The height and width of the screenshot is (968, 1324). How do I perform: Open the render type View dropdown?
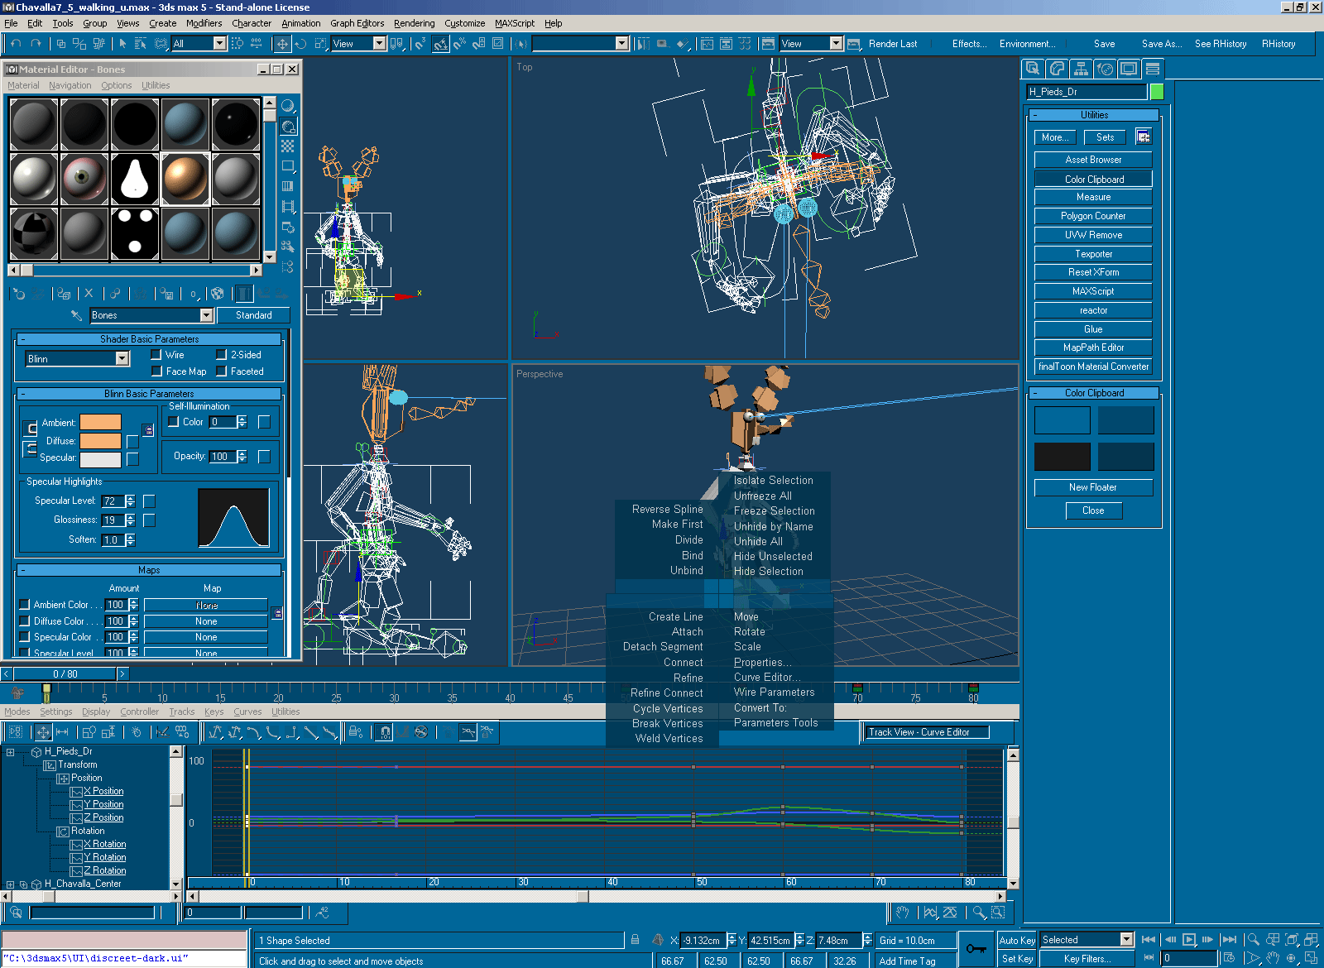(836, 44)
